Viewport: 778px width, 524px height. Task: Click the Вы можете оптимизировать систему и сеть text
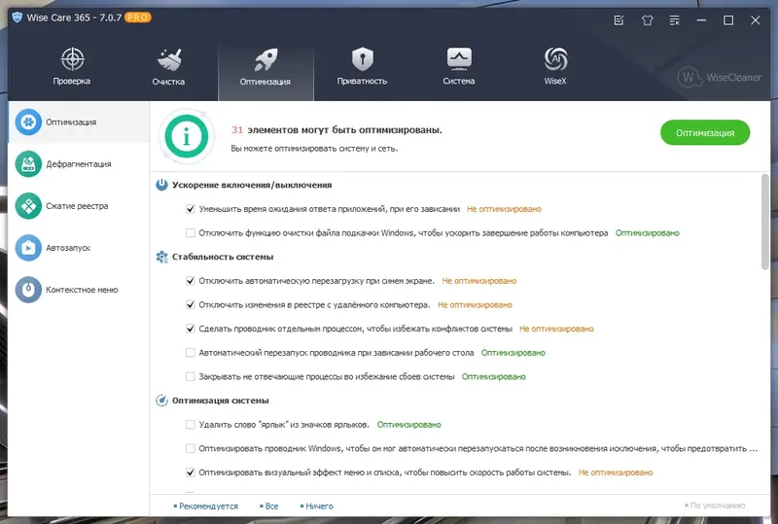coord(314,149)
